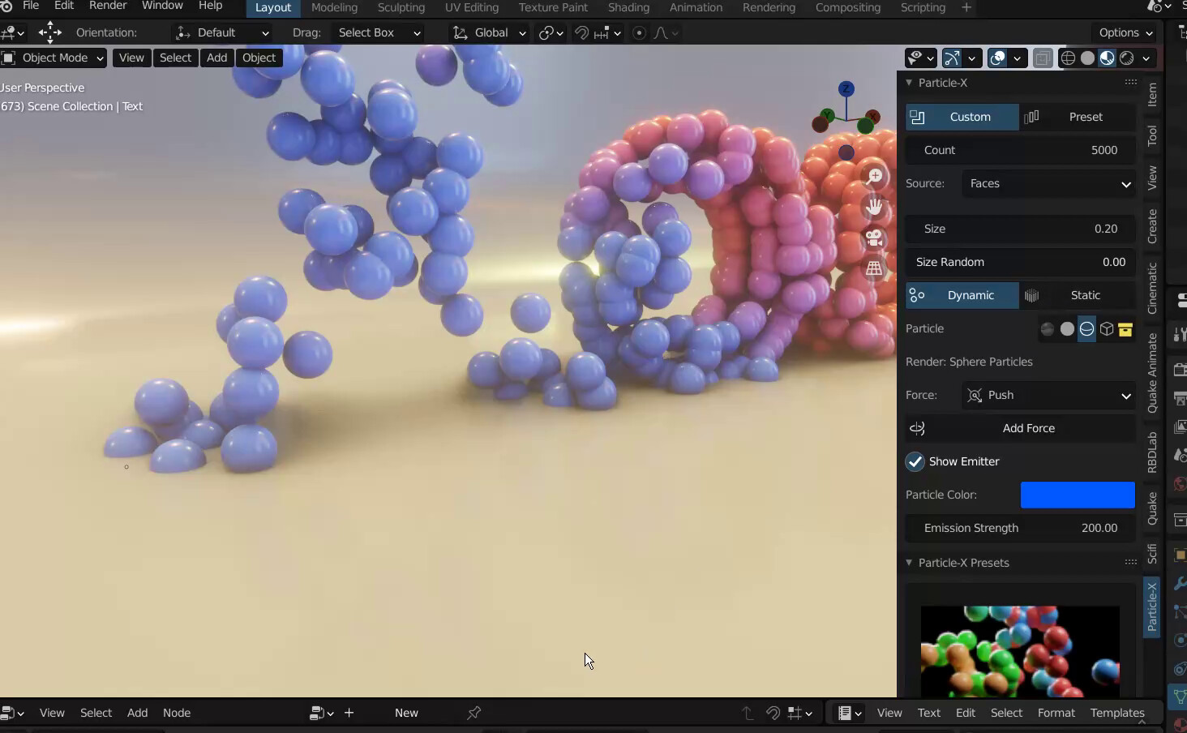Open the Move tool gizmo icon in toolbar

[x=49, y=33]
